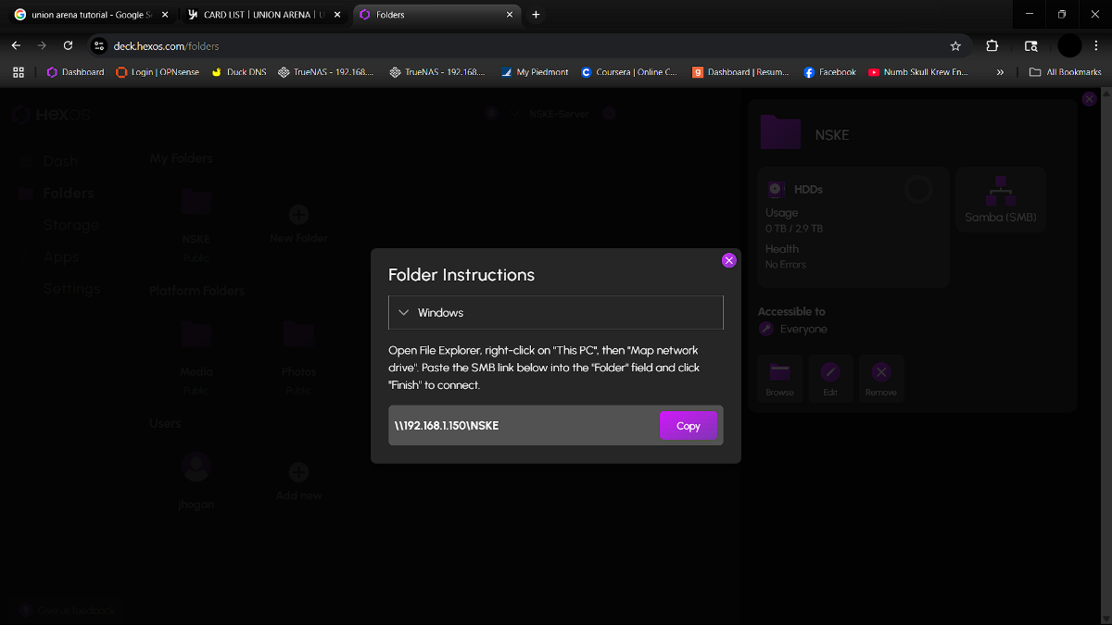Close the Folders browser tab

pyautogui.click(x=510, y=15)
